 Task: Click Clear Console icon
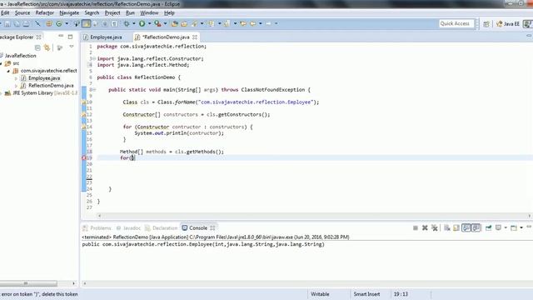(447, 227)
